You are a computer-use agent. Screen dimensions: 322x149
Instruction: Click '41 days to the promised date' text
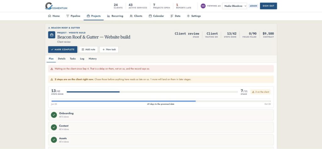click(x=161, y=104)
